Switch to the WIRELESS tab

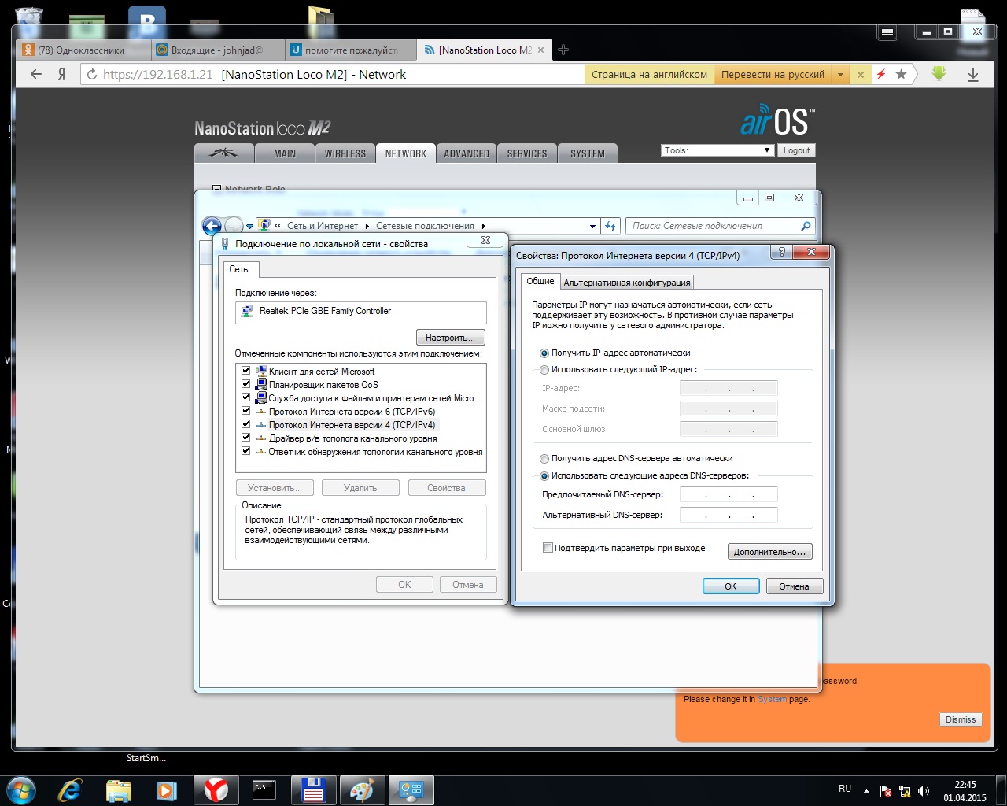[345, 153]
